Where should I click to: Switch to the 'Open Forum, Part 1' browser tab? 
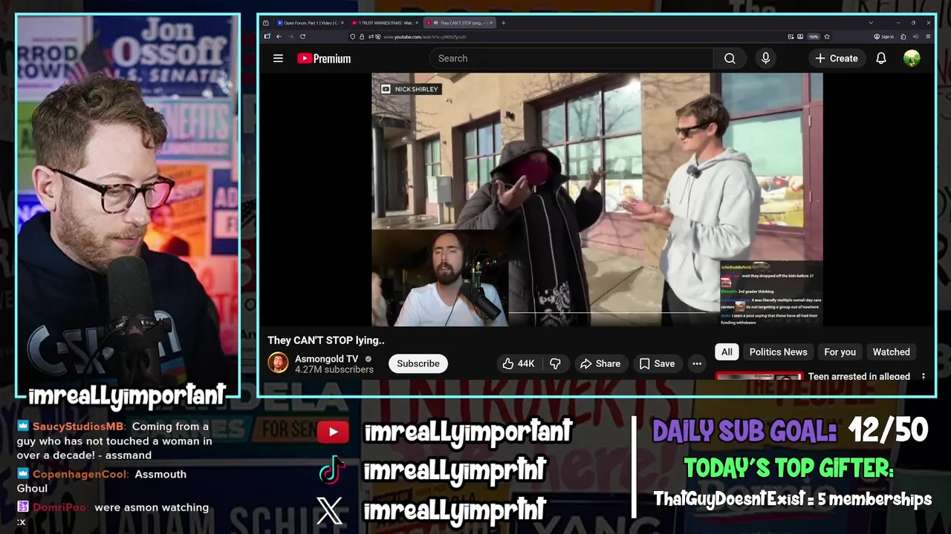(x=308, y=23)
